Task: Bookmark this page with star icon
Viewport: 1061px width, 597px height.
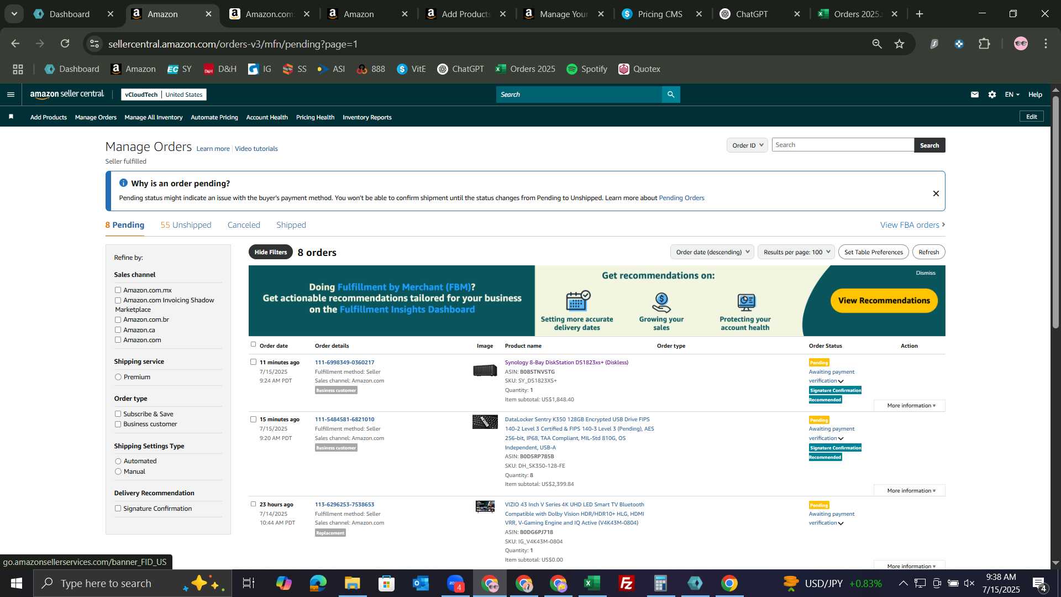Action: click(900, 44)
